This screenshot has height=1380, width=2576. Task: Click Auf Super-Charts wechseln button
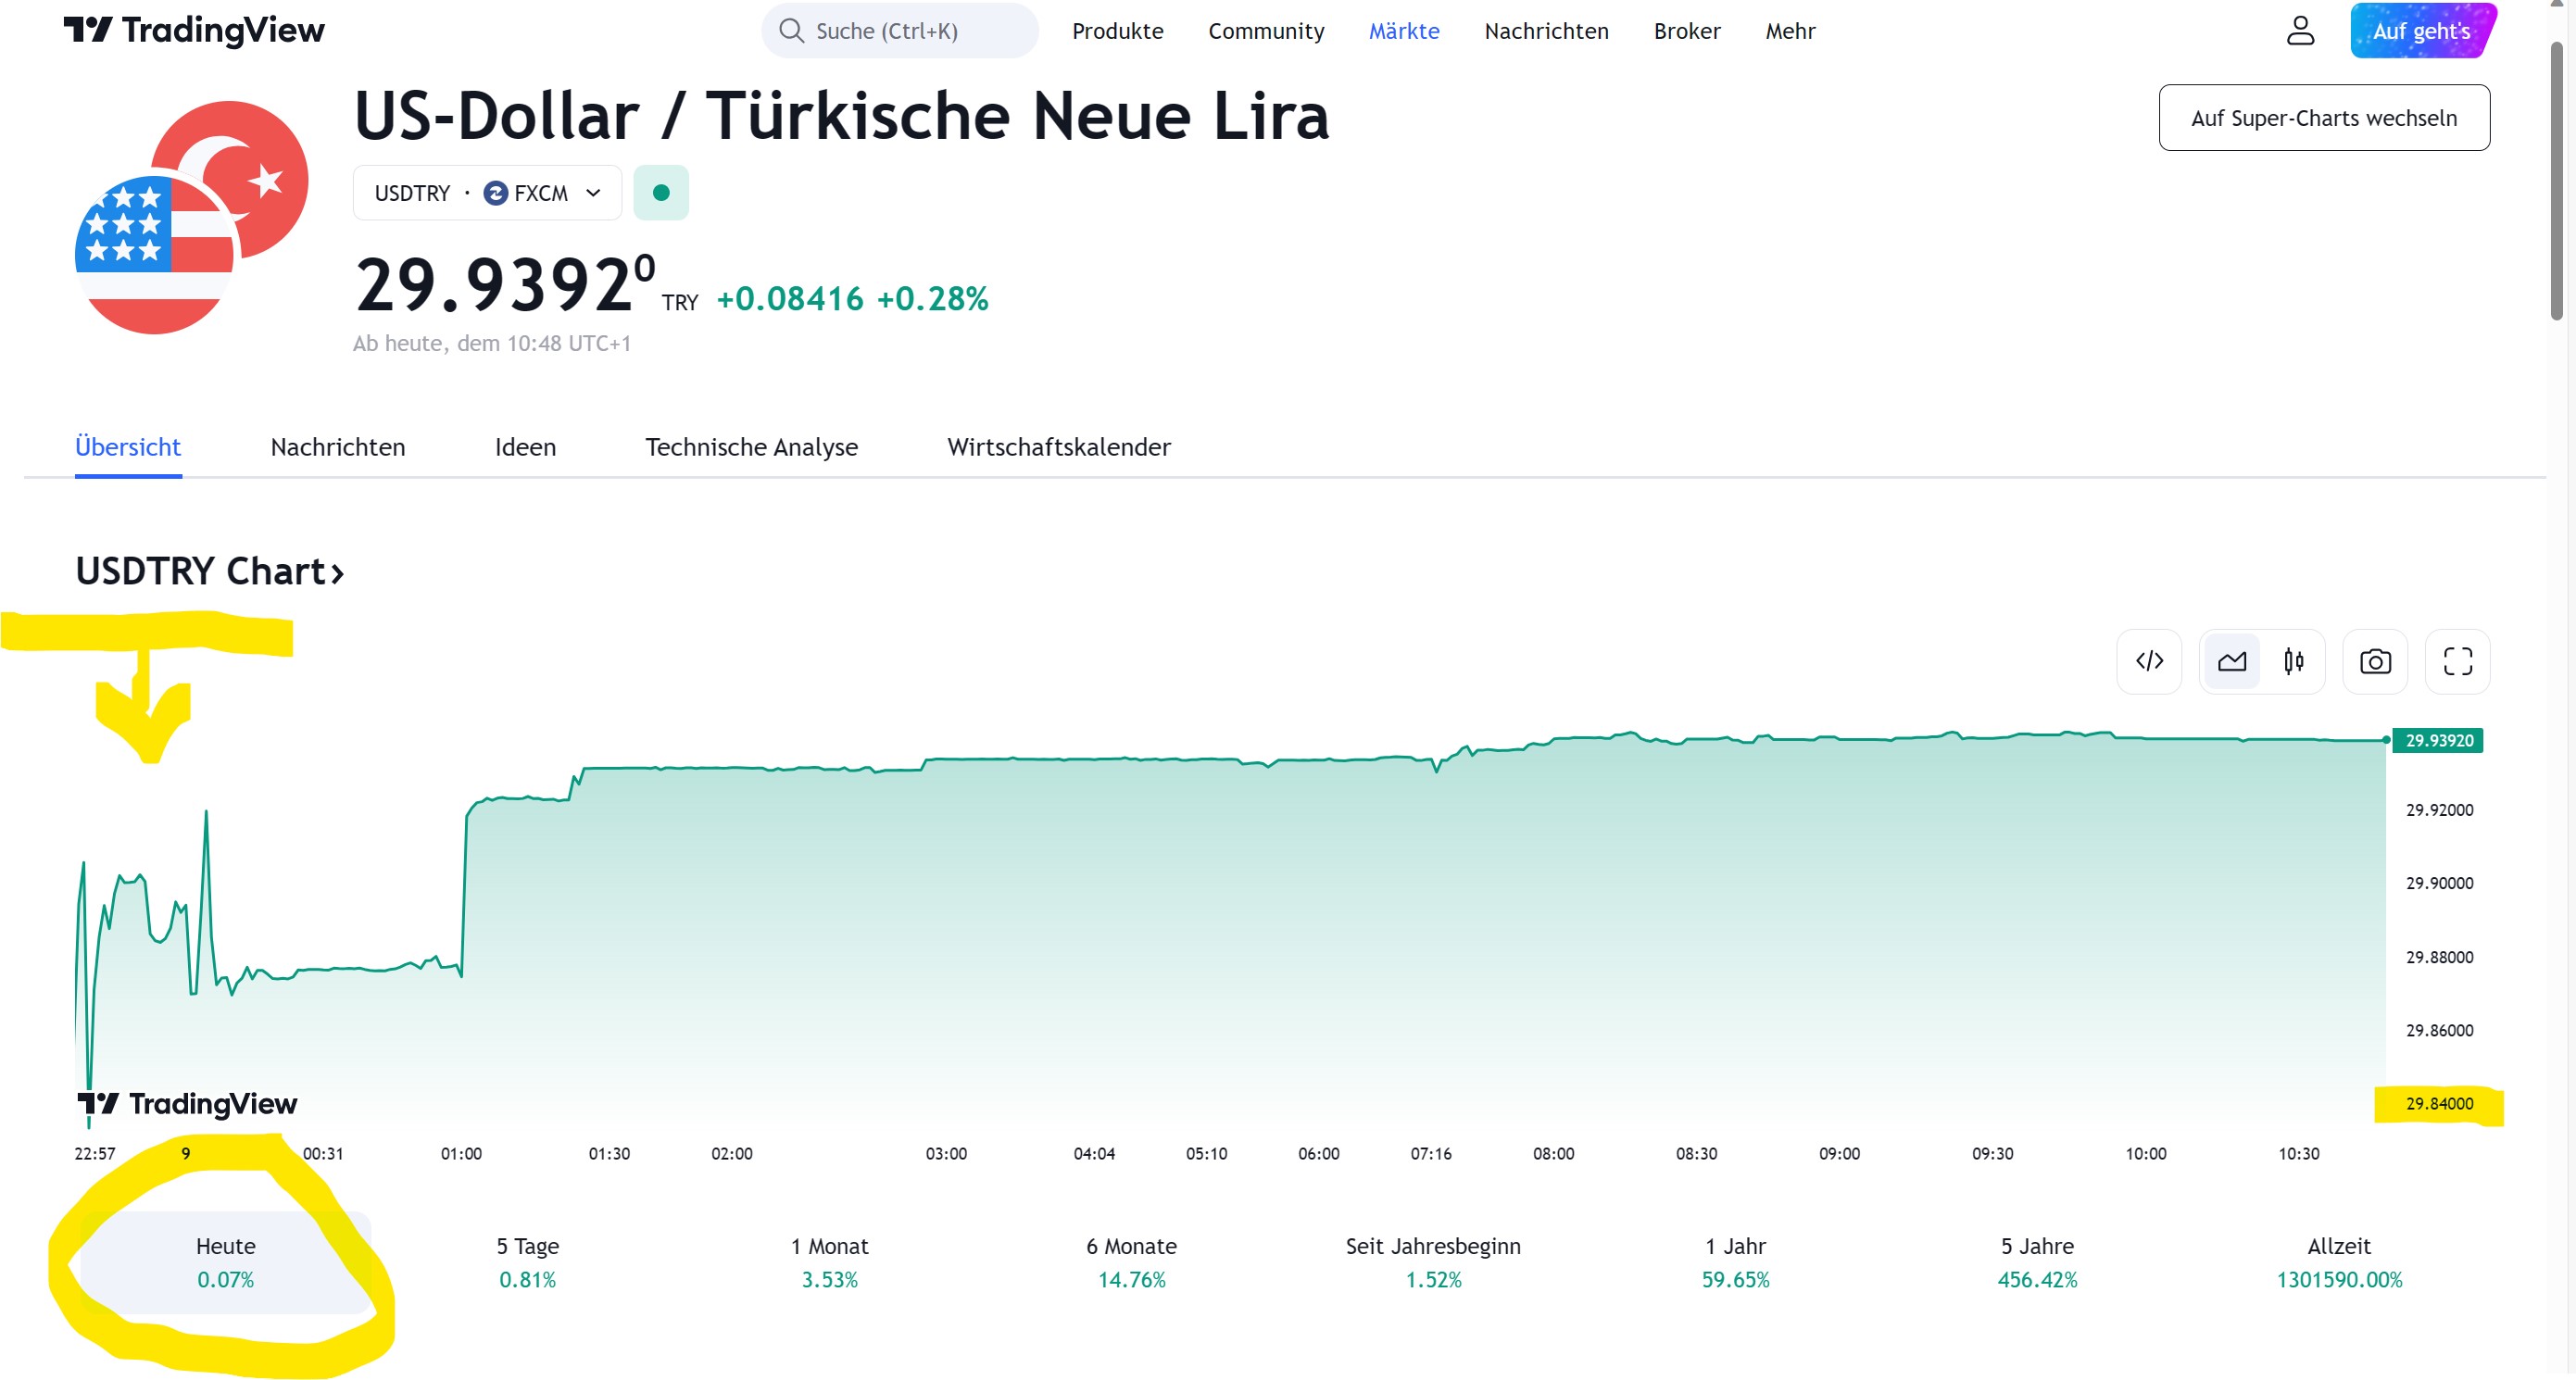point(2323,118)
